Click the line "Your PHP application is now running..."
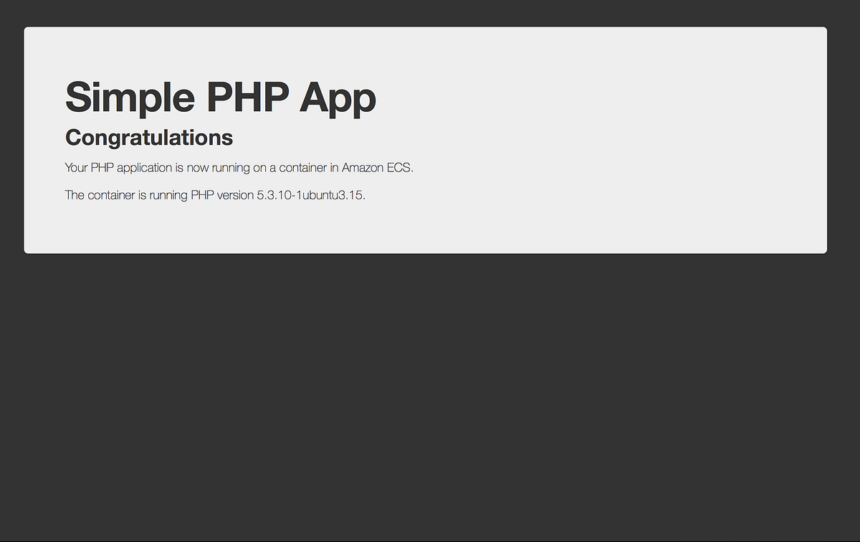The height and width of the screenshot is (542, 860). pos(239,168)
